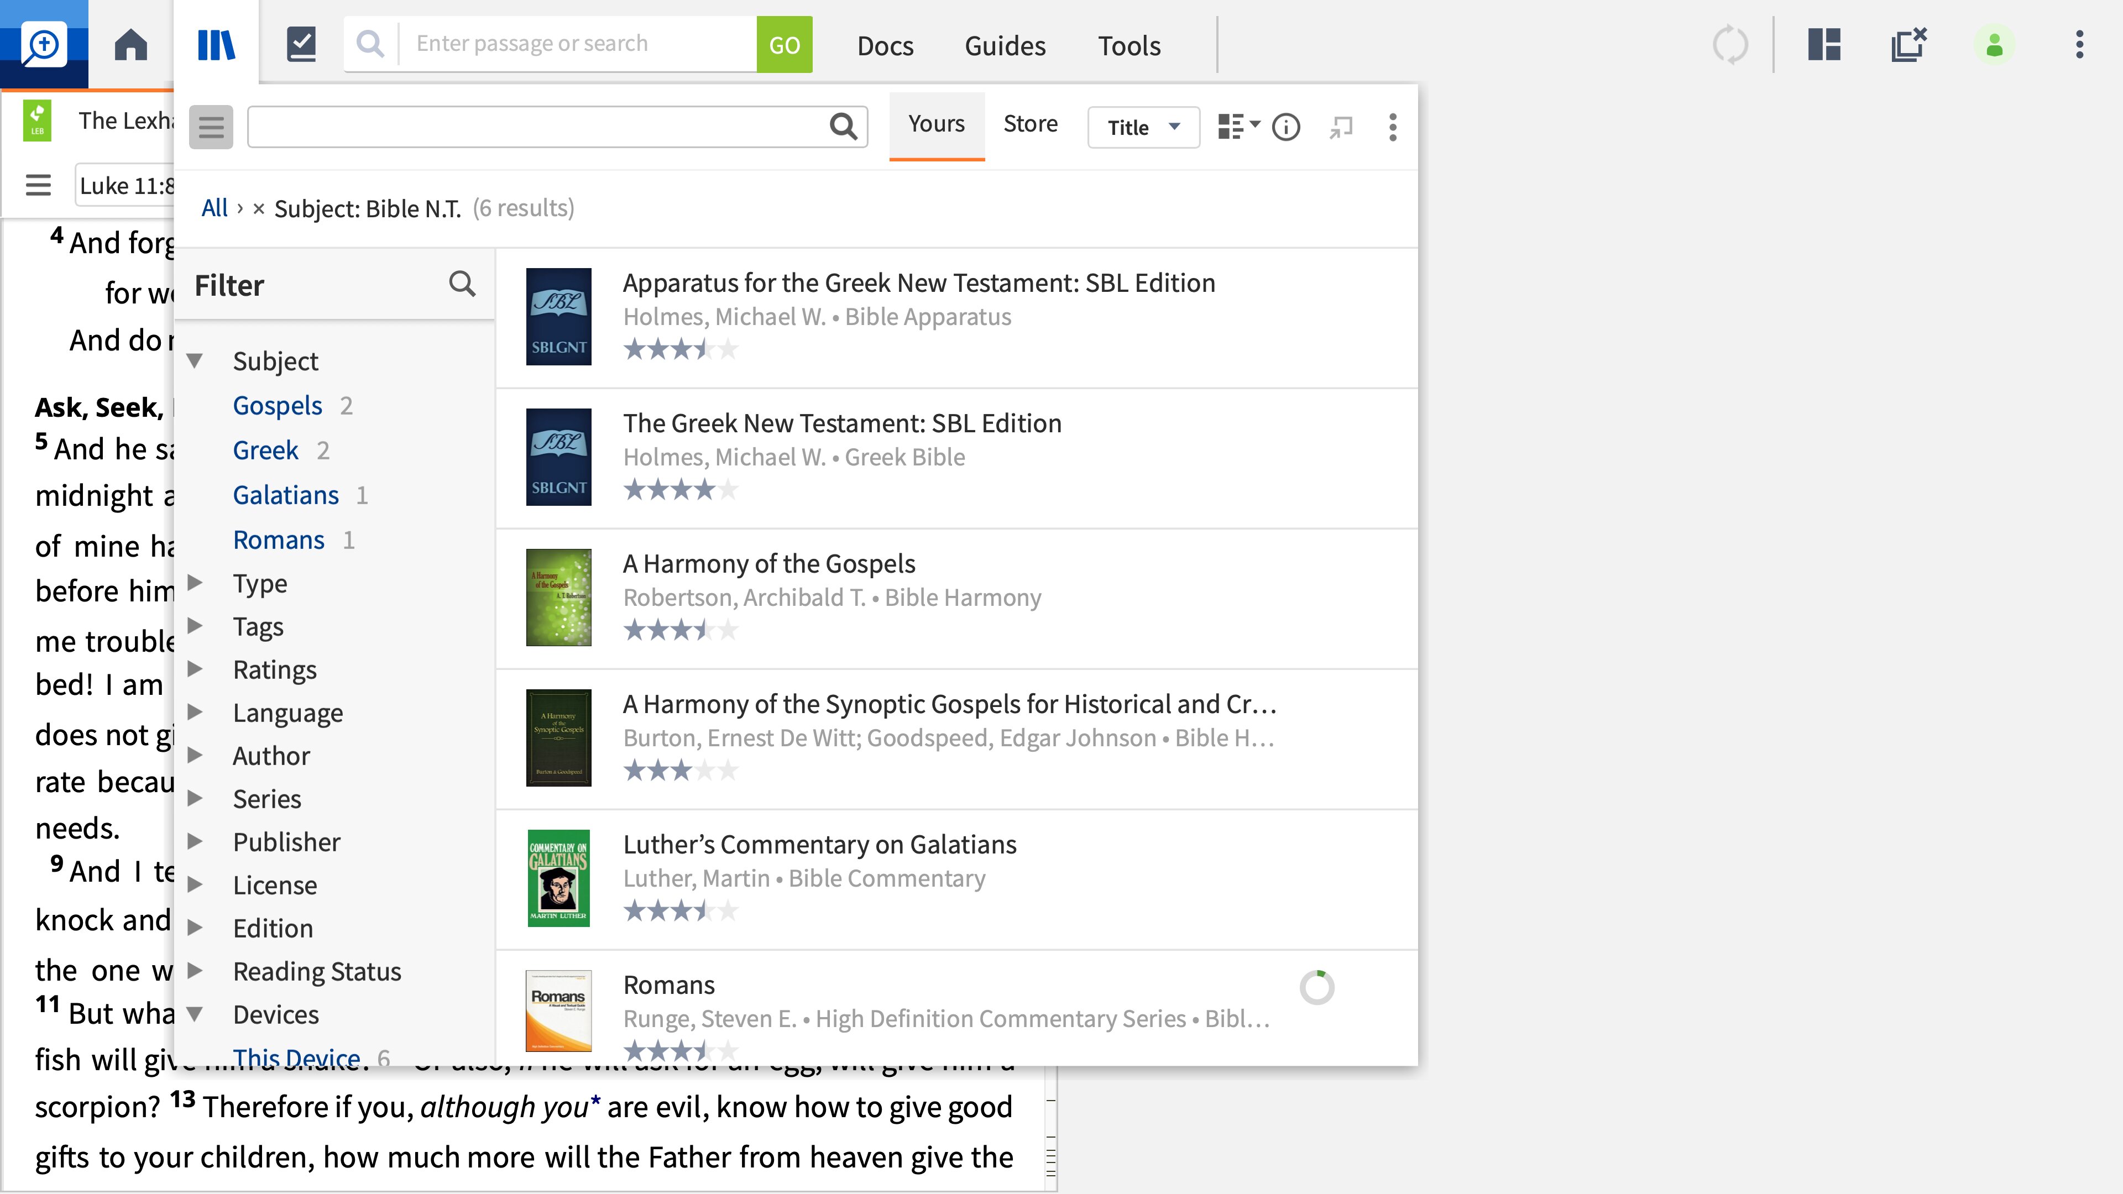Remove the Subject: Bible N.T. filter
Screen dimensions: 2123x1194
pos(259,208)
